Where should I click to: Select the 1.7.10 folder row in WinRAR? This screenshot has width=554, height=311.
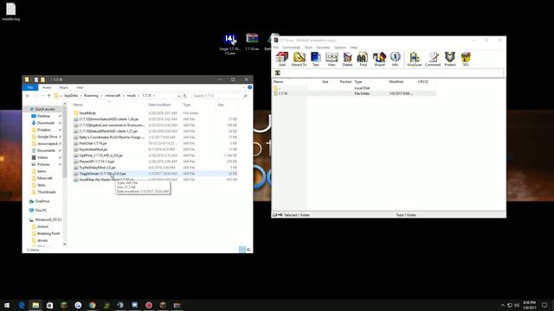354,93
